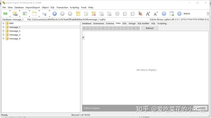Open the Import/Export menu
Screen dimensions: 211x118
pos(33,8)
